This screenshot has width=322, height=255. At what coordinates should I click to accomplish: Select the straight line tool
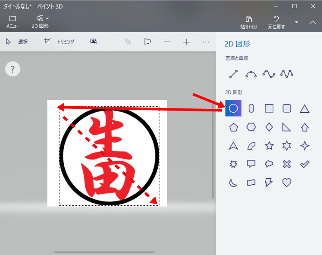234,74
